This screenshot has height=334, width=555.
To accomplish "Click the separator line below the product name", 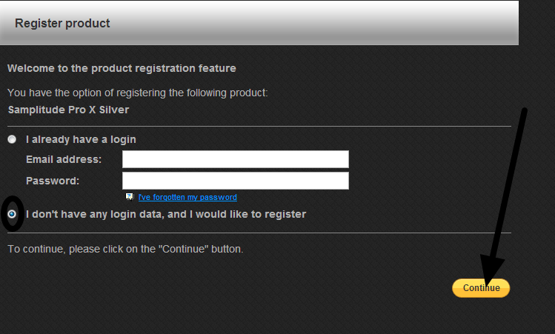I will 259,127.
